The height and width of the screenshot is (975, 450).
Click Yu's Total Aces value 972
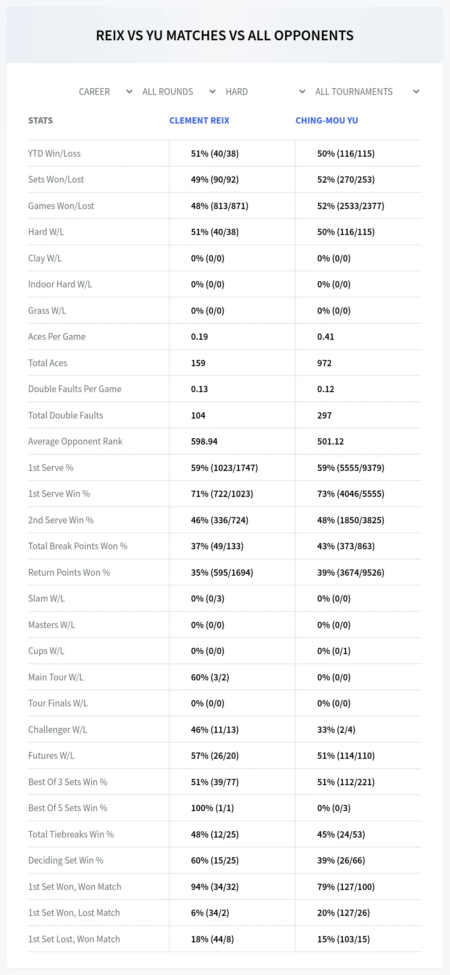coord(324,363)
